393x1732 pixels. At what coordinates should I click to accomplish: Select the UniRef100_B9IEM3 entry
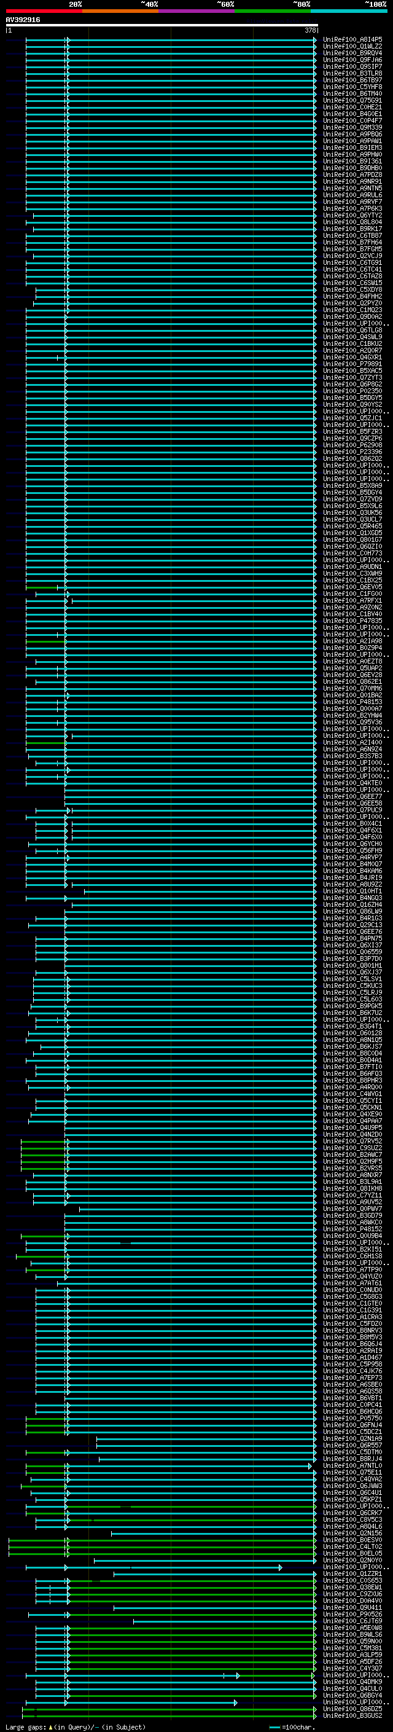(x=352, y=147)
